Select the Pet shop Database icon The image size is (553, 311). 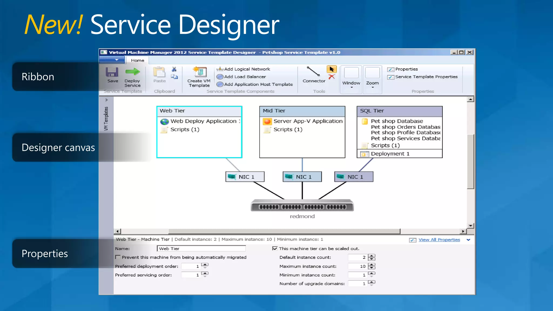click(x=365, y=121)
